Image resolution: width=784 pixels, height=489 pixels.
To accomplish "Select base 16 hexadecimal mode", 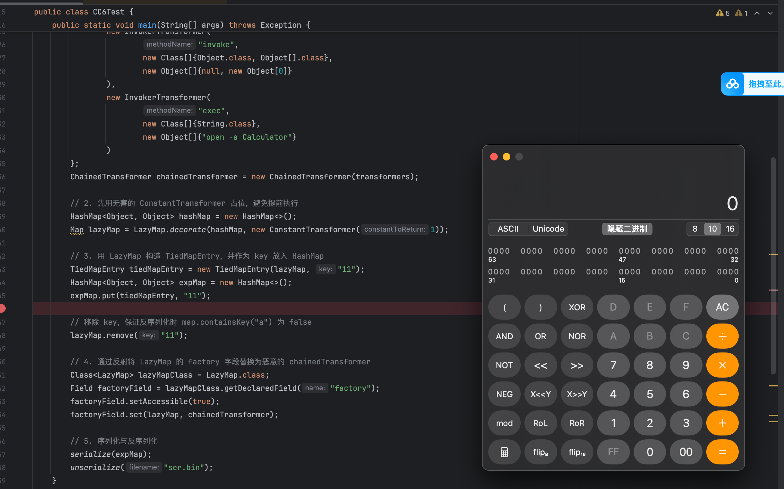I will point(730,229).
